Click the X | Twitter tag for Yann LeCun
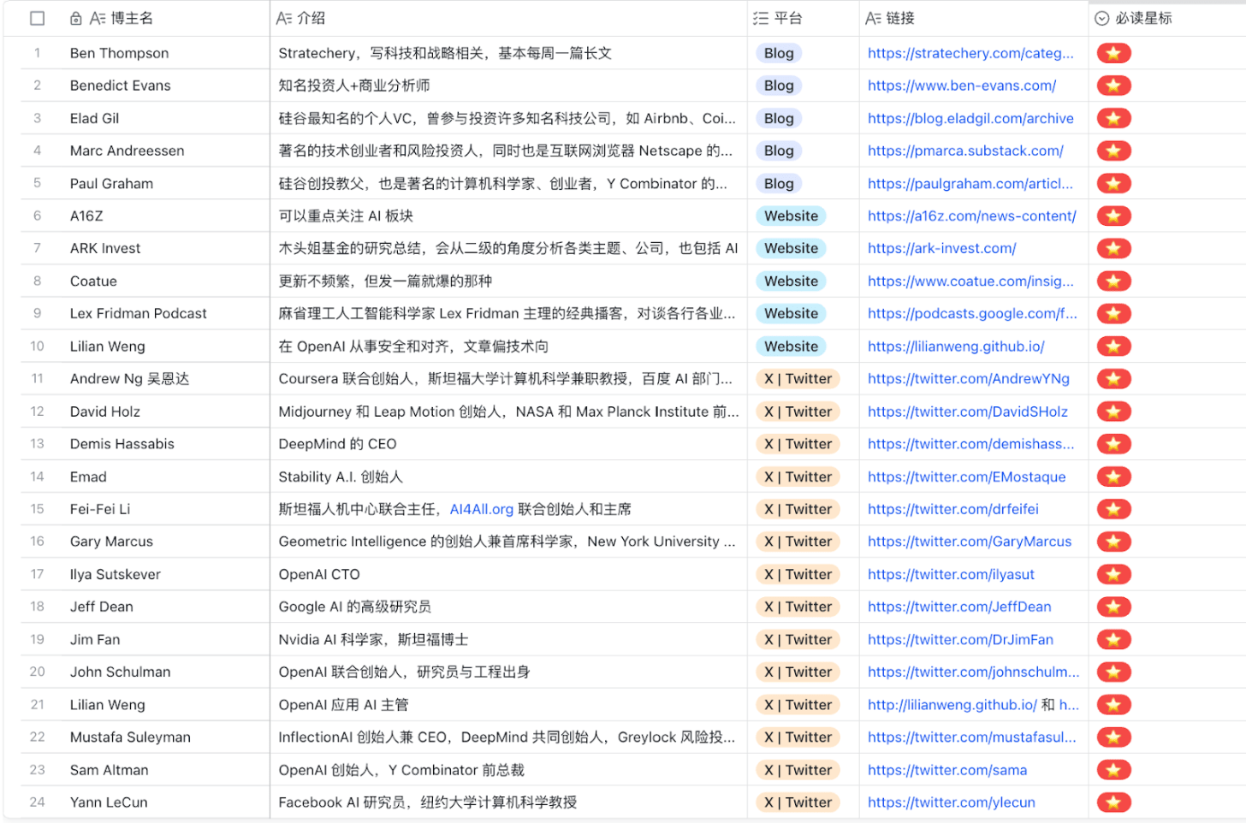 pos(798,802)
